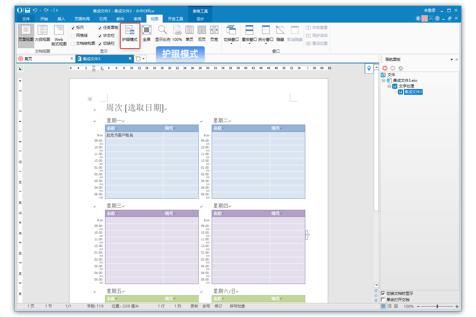Hide the current window via 隐藏
Viewport: 476px width, 317px height.
click(280, 35)
